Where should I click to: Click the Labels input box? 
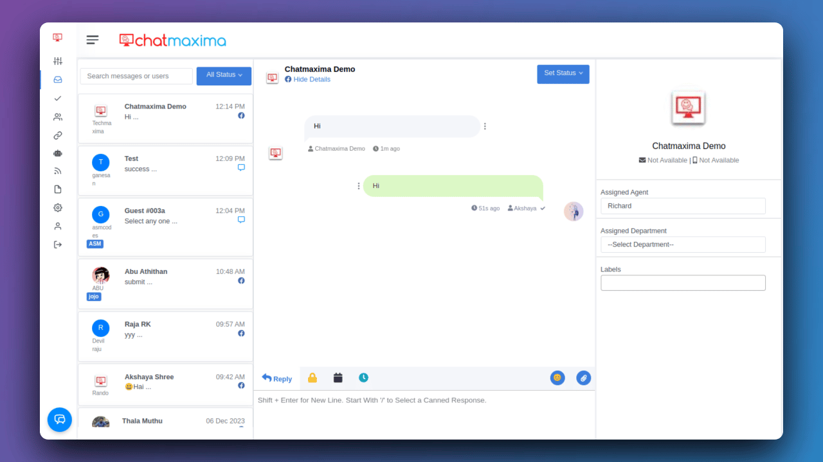[683, 283]
